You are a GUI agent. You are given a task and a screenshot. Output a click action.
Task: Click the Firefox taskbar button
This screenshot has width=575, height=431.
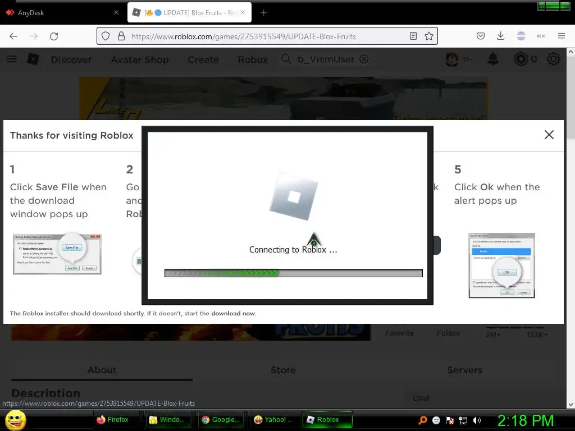click(x=116, y=420)
